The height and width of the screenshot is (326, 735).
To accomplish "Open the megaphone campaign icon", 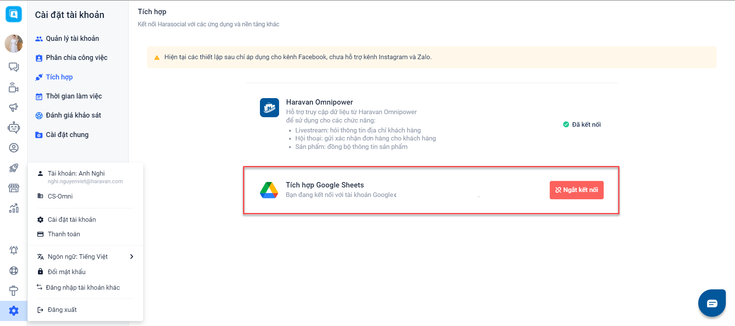I will (x=14, y=107).
